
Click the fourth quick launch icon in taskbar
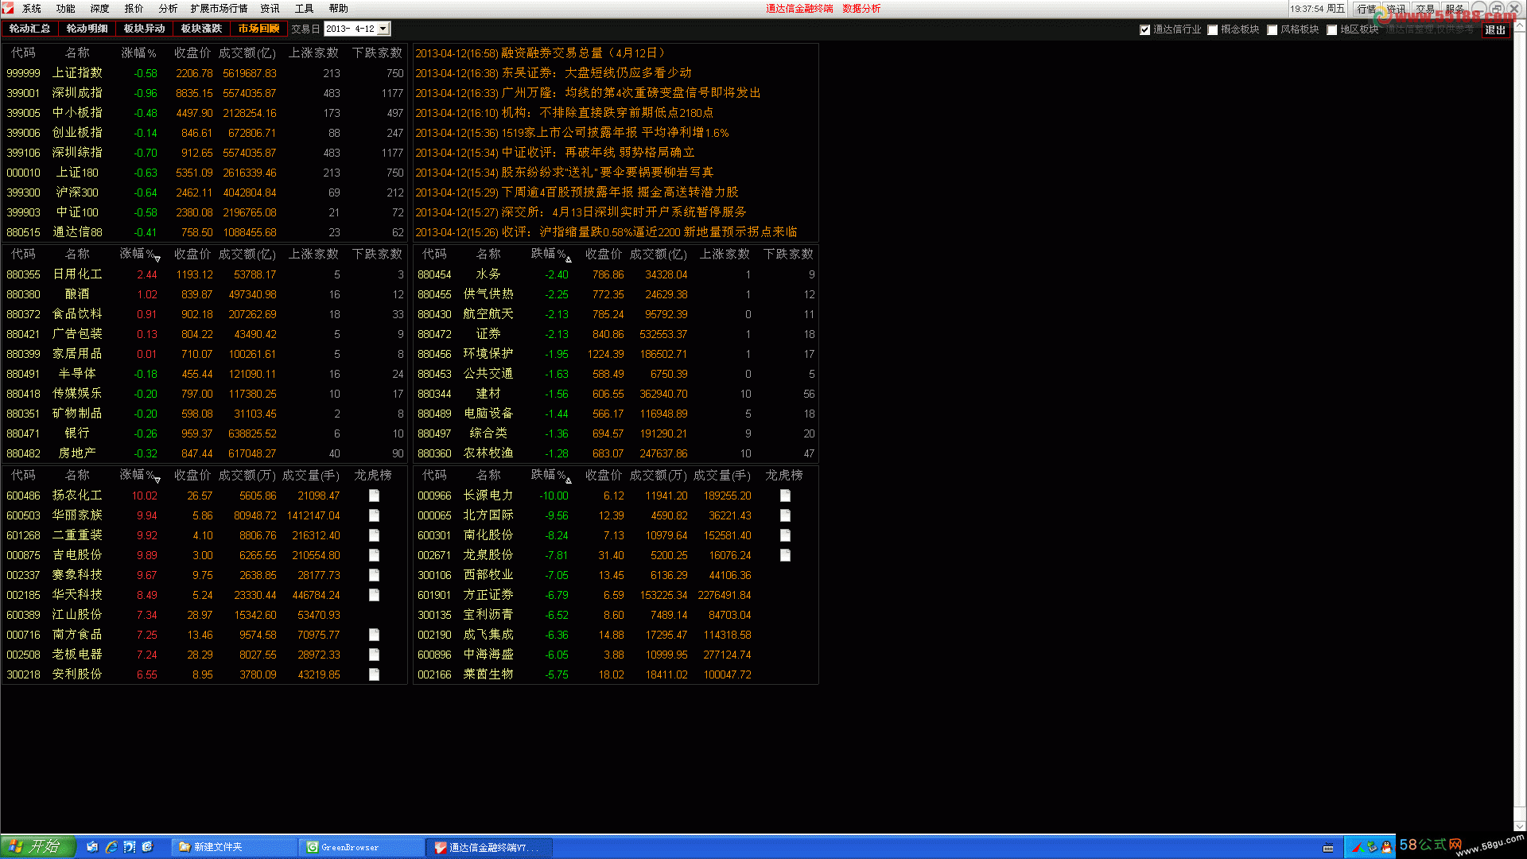pos(147,847)
